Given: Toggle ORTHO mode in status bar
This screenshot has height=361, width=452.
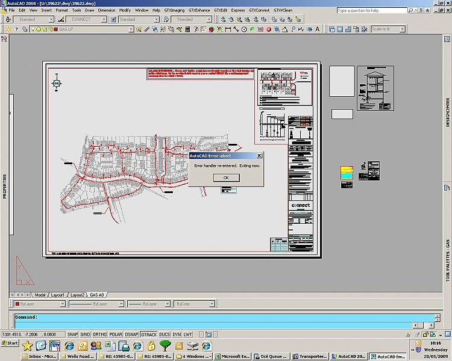Looking at the screenshot, I should (99, 335).
